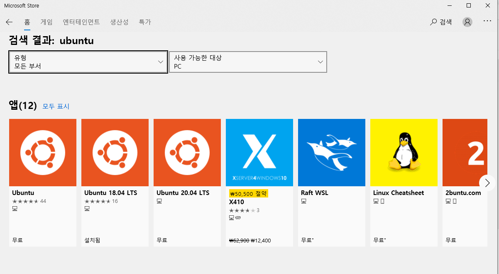Click the 설치됨 label on Ubuntu 18.04
This screenshot has width=499, height=274.
coord(92,240)
